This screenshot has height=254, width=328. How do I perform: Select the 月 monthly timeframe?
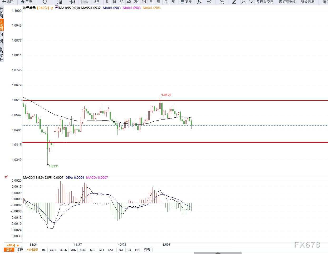[x=166, y=2]
